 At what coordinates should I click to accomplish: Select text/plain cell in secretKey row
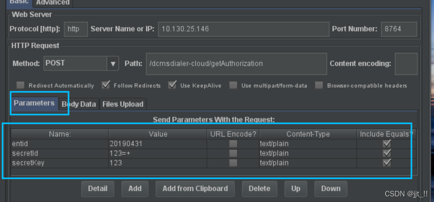(x=308, y=163)
